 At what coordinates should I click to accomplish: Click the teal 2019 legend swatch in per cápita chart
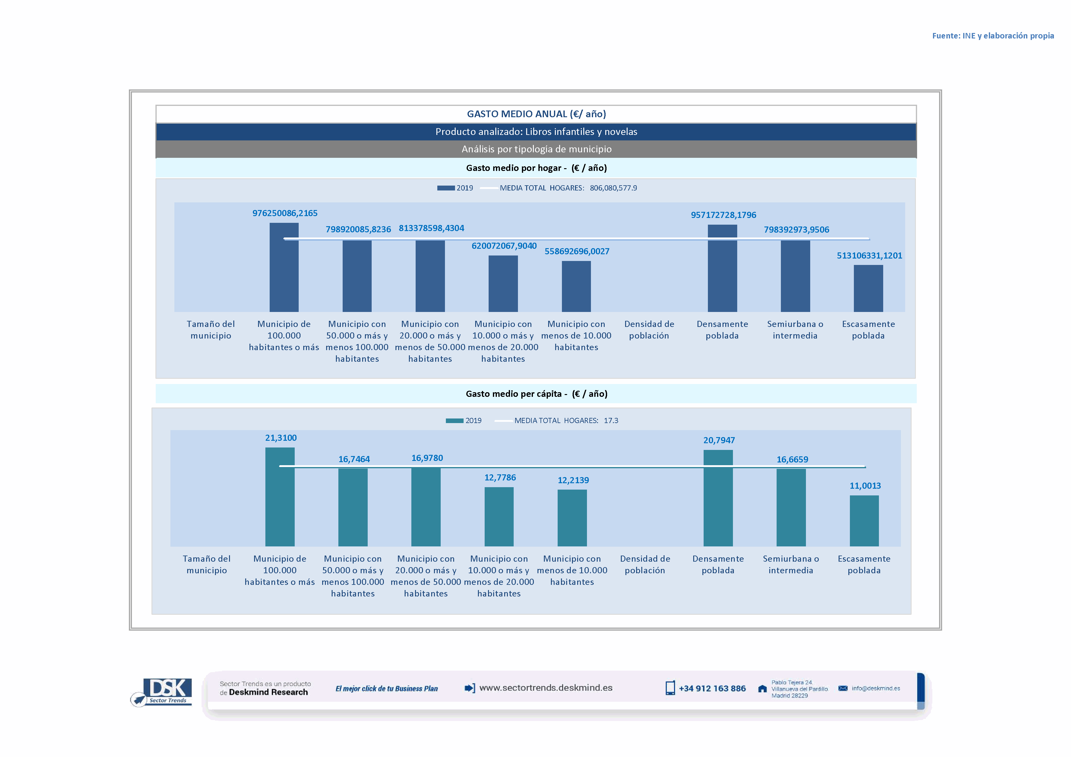pyautogui.click(x=454, y=420)
